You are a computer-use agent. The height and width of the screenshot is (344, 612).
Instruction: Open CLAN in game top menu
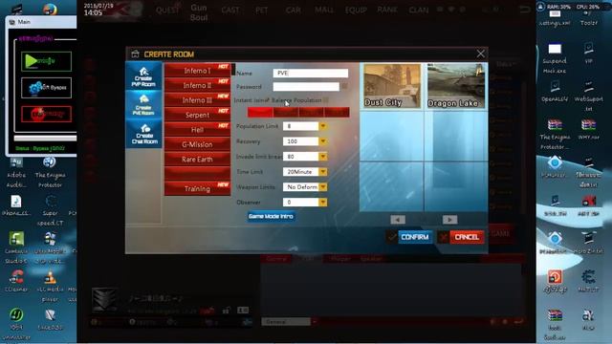(x=419, y=10)
